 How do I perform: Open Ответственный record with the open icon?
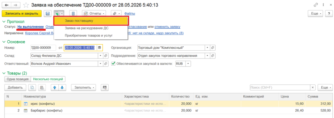pyautogui.click(x=106, y=64)
